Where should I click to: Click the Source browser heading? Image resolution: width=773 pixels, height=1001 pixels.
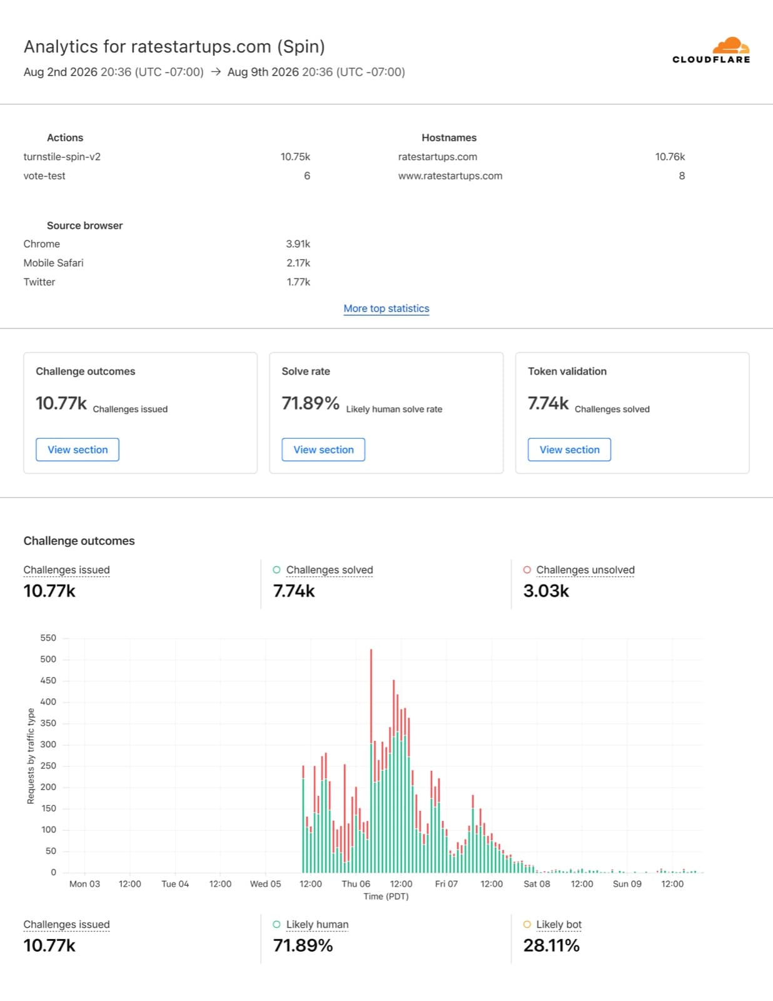tap(84, 226)
